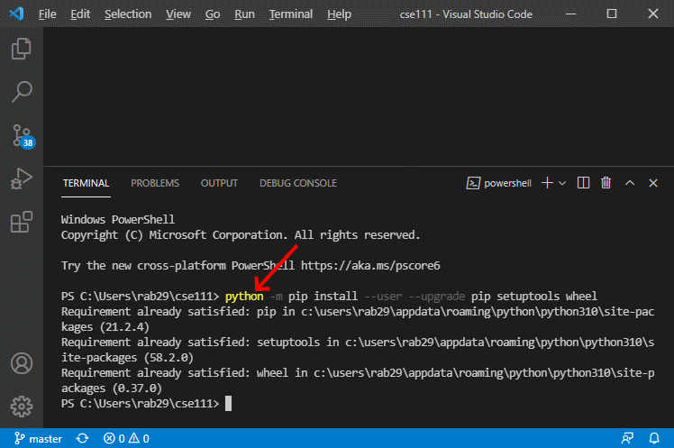Open notifications bell in status bar
Screen dimensions: 674x448
coord(654,439)
